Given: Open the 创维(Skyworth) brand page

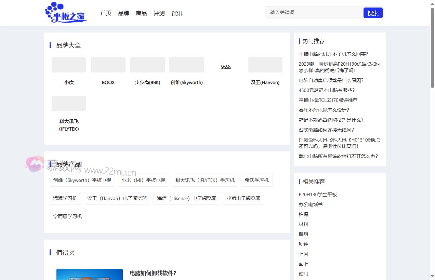Looking at the screenshot, I should click(186, 65).
